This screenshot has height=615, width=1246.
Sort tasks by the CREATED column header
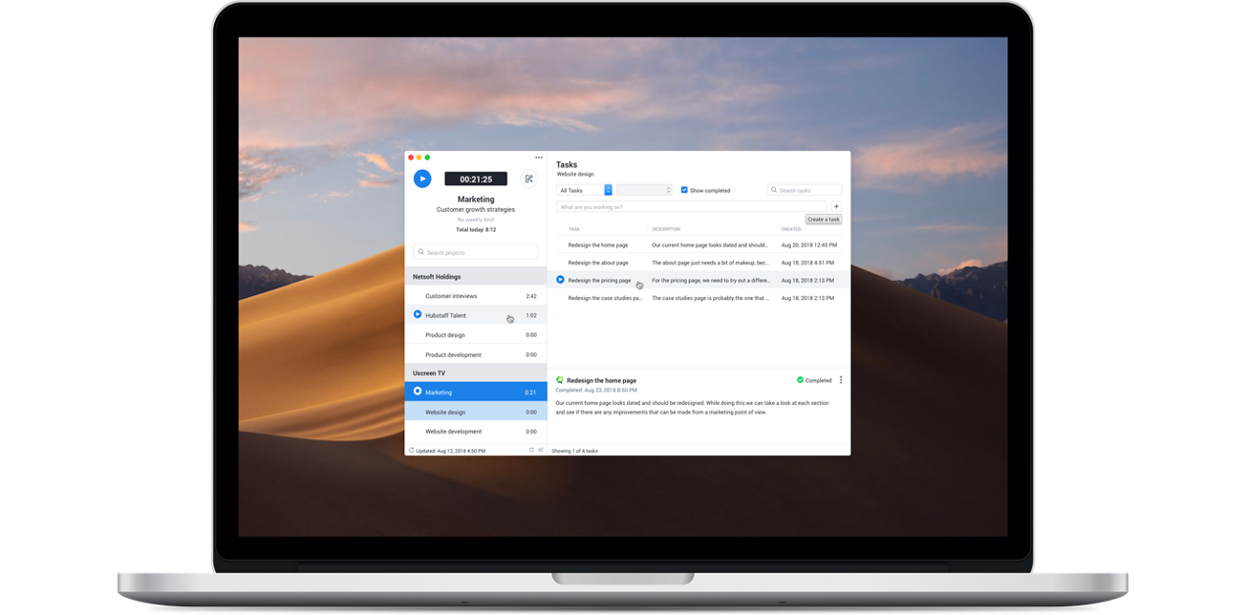791,227
